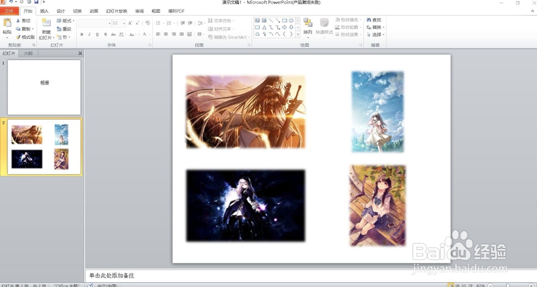Screen dimensions: 537x287
Task: Switch to the Transitions (切换) tab
Action: click(77, 11)
